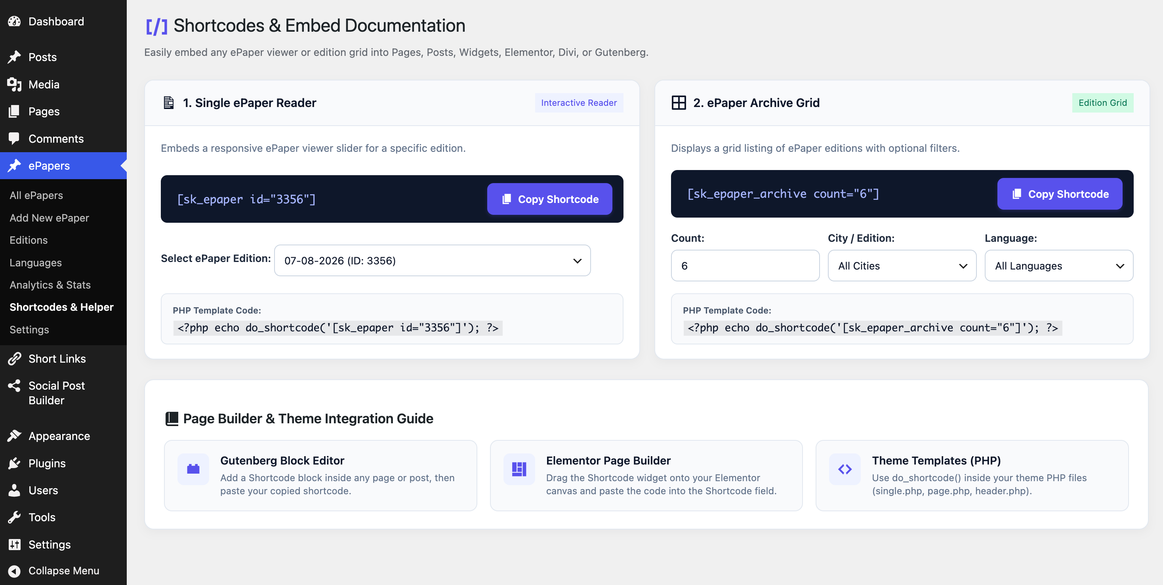Click the Gutenberg Block Editor card title

[282, 460]
